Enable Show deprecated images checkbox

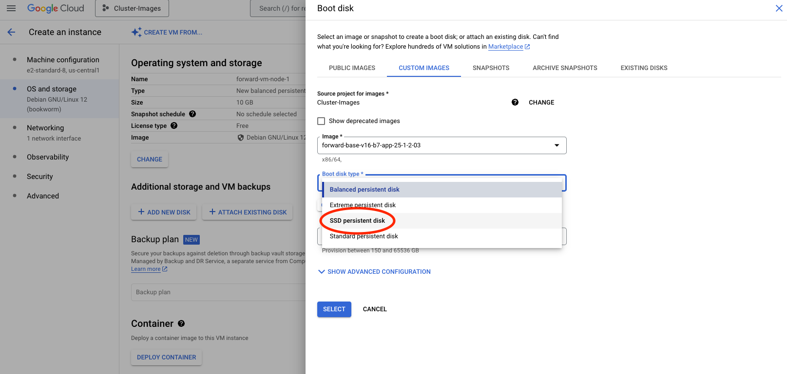(321, 121)
